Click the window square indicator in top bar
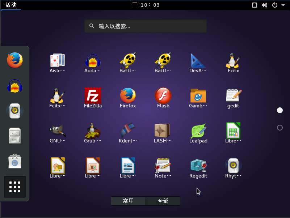 pos(255,5)
